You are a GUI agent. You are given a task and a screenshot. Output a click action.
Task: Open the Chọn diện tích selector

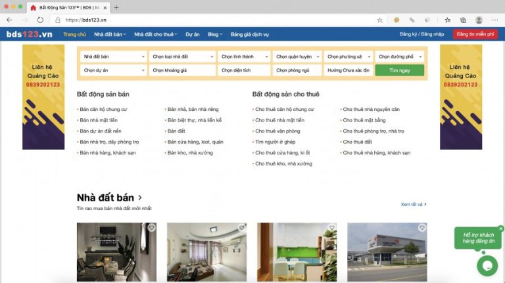[x=244, y=70]
